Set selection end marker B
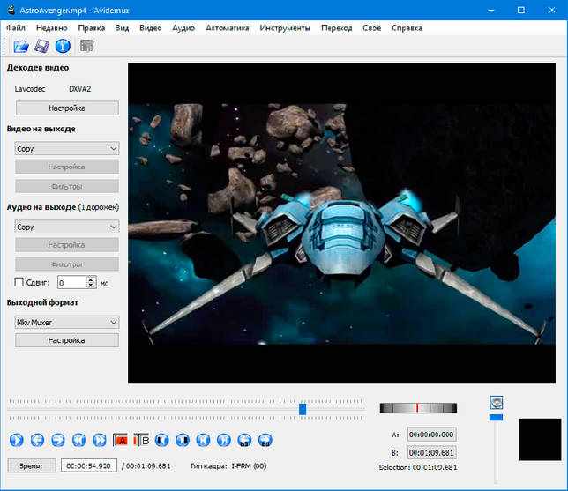The image size is (568, 491). tap(141, 440)
